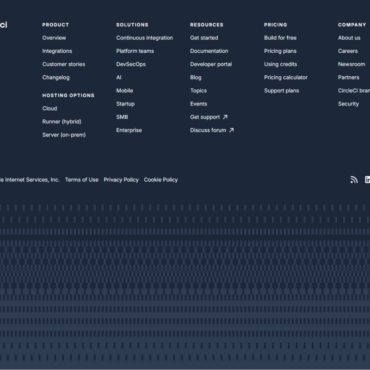370x370 pixels.
Task: Open the Documentation resource link
Action: tap(209, 51)
